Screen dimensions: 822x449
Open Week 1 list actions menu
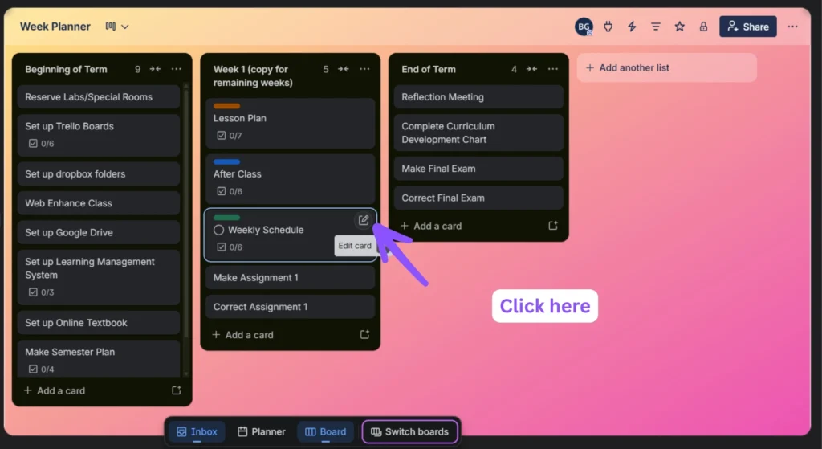coord(364,69)
